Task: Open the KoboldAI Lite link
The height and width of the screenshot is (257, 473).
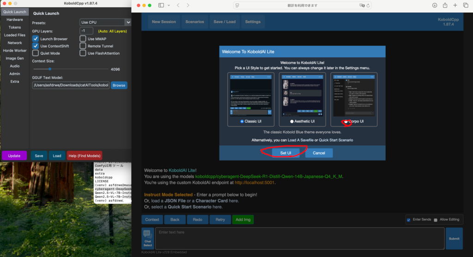Action: (182, 170)
